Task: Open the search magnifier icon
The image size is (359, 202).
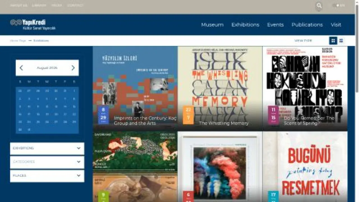Action: click(319, 6)
